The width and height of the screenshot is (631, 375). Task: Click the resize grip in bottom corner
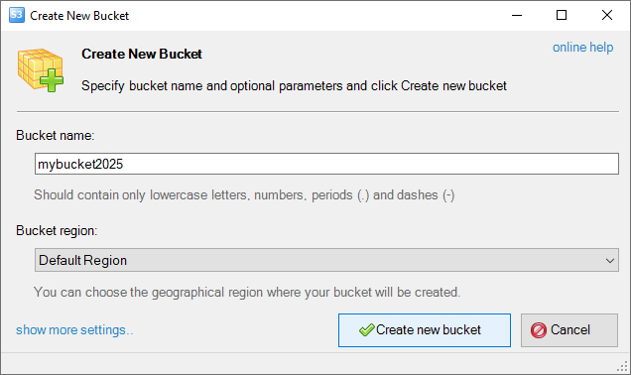(622, 366)
